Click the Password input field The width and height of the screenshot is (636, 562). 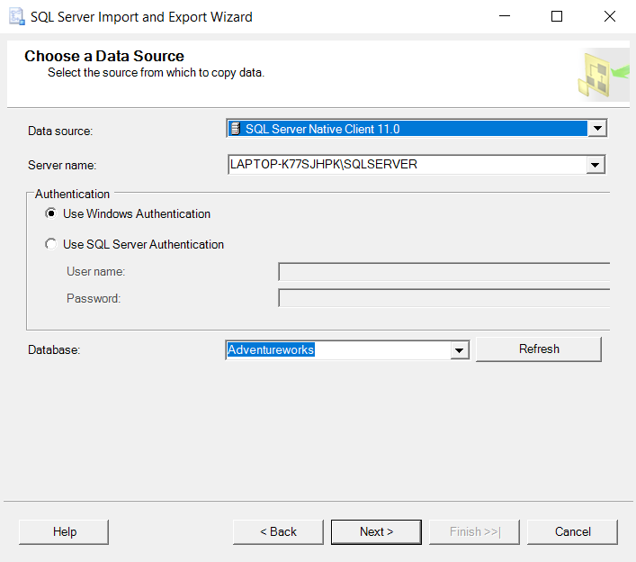click(x=444, y=298)
